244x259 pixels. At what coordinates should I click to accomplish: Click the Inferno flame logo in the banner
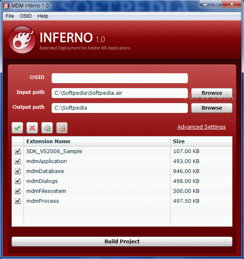(x=22, y=40)
